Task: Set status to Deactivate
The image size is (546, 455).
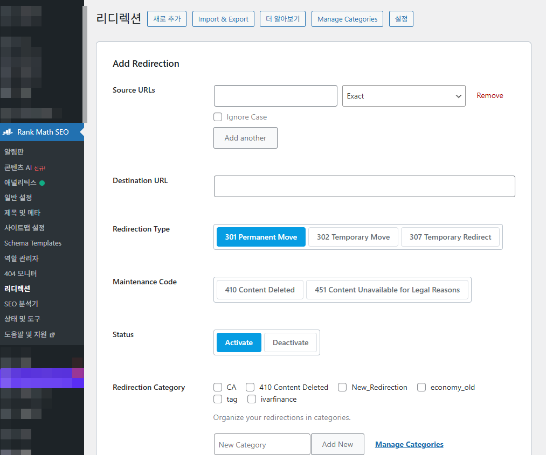Action: pyautogui.click(x=291, y=342)
